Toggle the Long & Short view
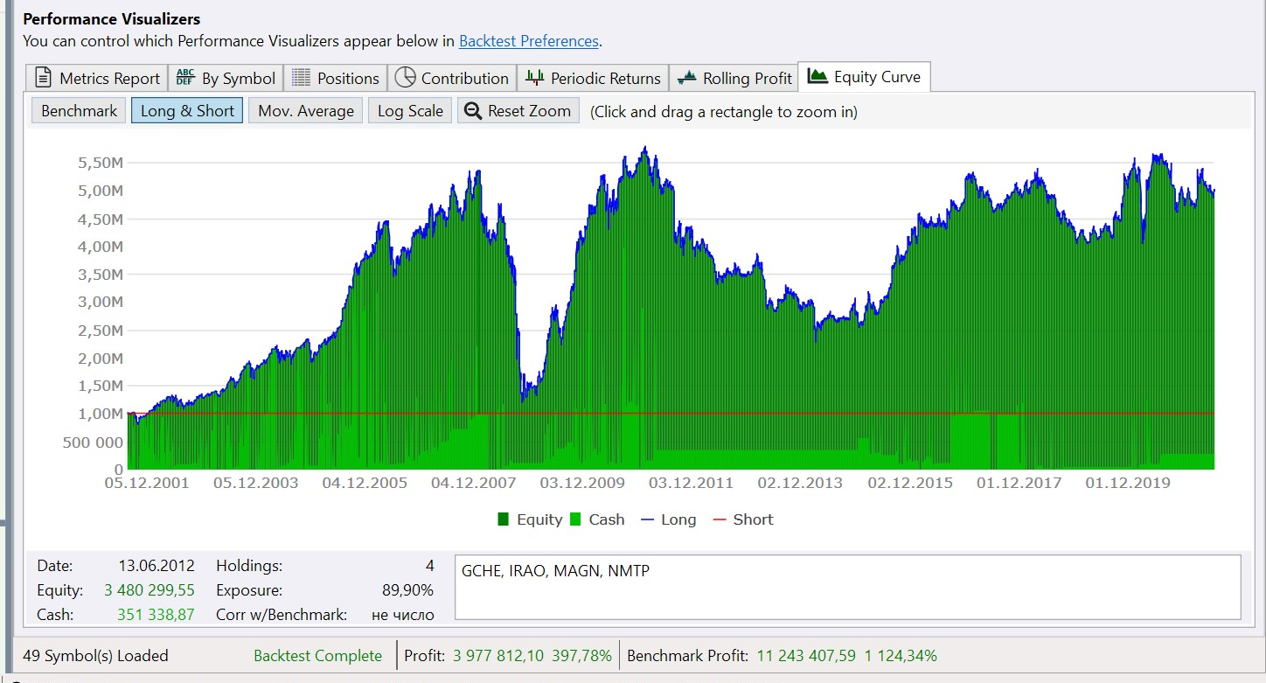Viewport: 1266px width, 683px height. pos(187,111)
